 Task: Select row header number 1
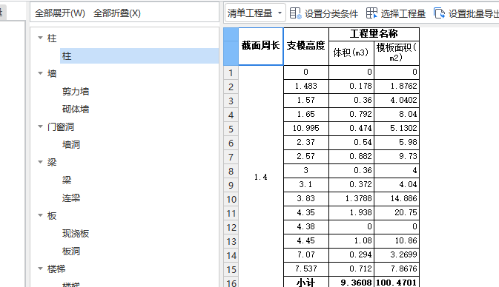231,72
